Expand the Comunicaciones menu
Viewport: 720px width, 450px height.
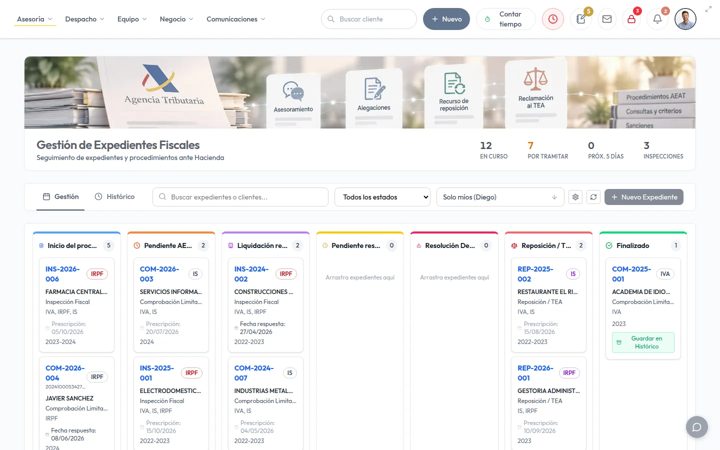pyautogui.click(x=236, y=19)
